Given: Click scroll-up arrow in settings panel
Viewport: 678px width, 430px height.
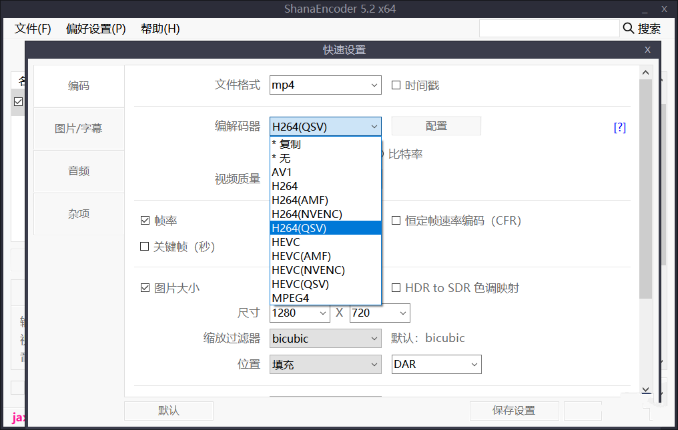Looking at the screenshot, I should (x=645, y=72).
